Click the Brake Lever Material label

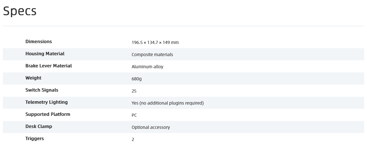(49, 66)
